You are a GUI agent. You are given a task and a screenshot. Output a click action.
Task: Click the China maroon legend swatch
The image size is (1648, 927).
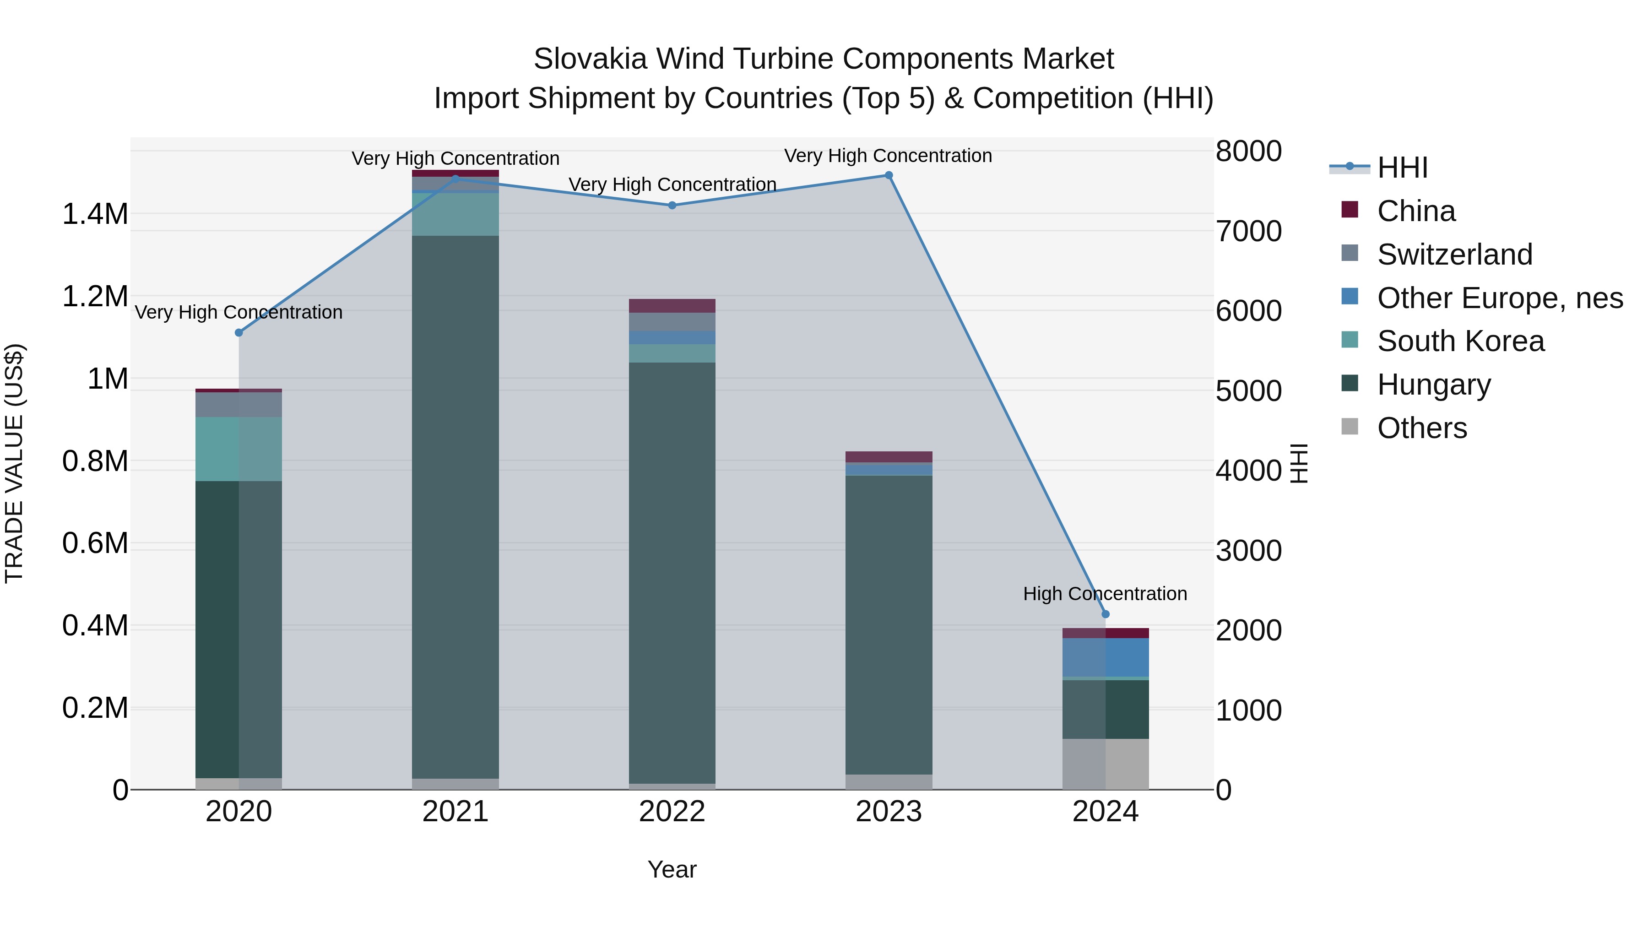point(1349,210)
